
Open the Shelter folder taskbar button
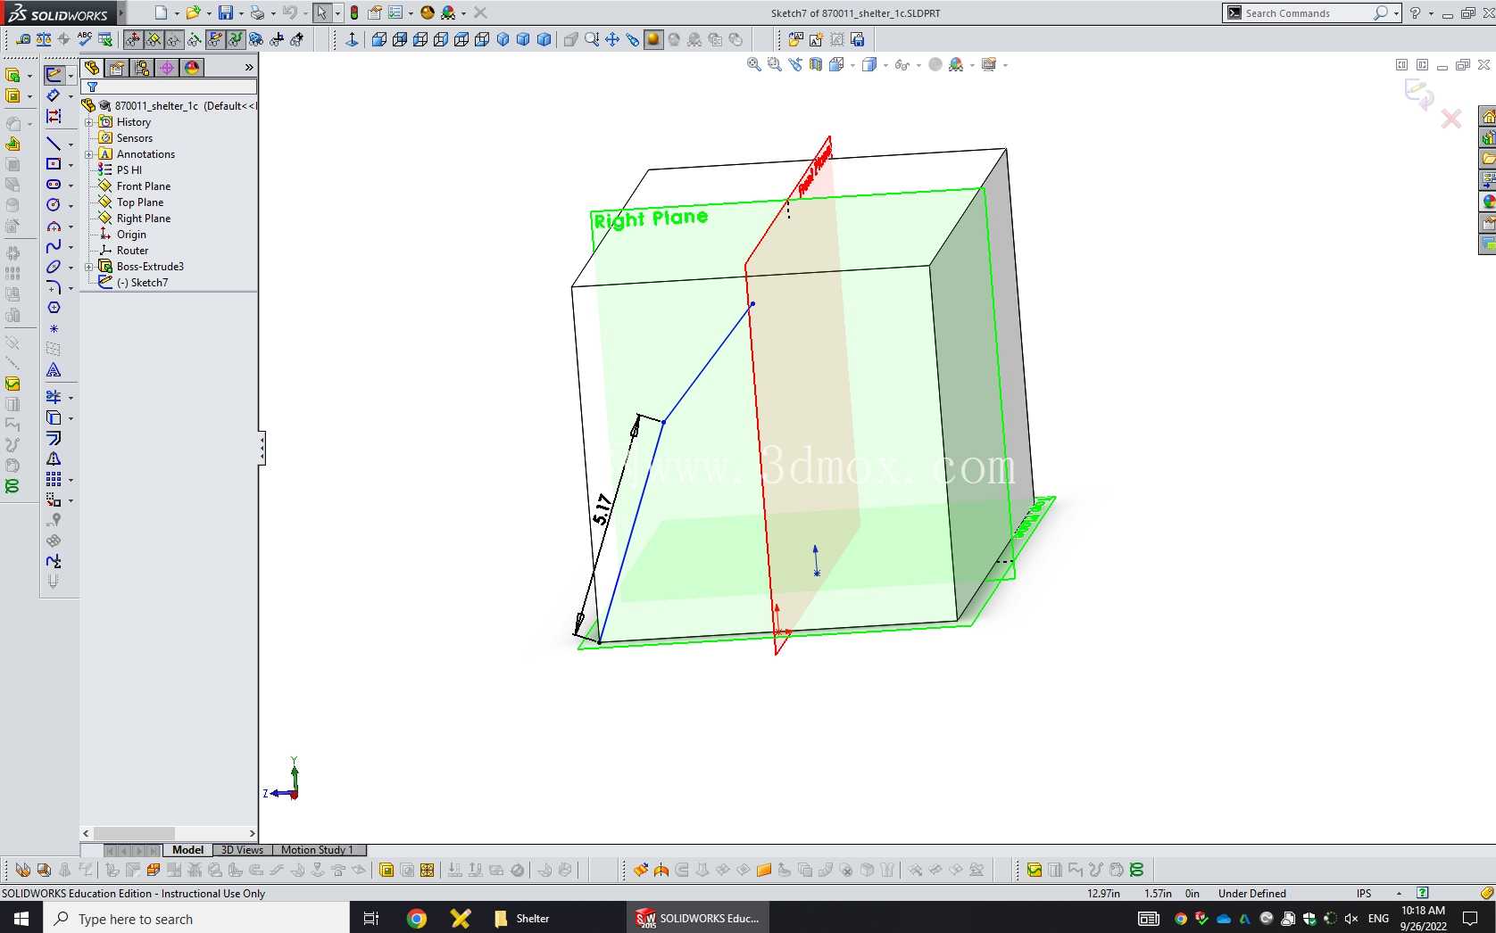[x=523, y=918]
